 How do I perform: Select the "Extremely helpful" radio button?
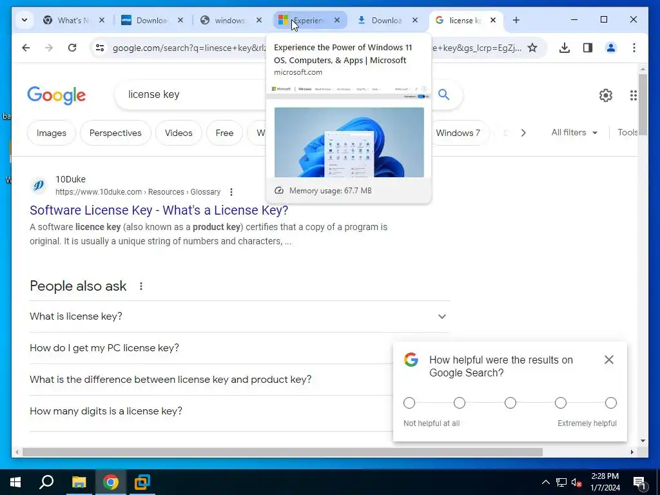611,403
